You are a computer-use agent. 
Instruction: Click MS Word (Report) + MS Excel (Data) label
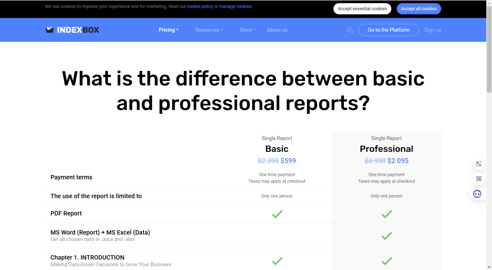tap(100, 232)
